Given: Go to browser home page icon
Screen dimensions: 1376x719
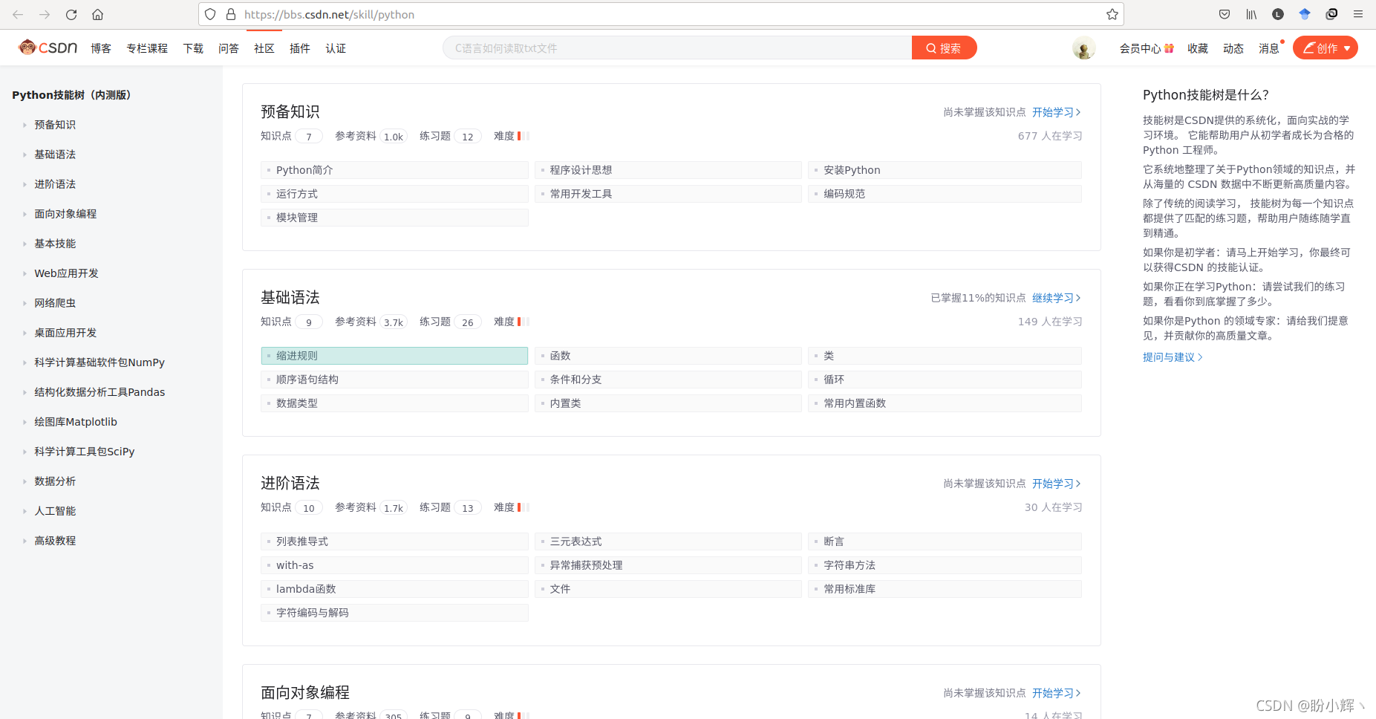Looking at the screenshot, I should (x=97, y=14).
